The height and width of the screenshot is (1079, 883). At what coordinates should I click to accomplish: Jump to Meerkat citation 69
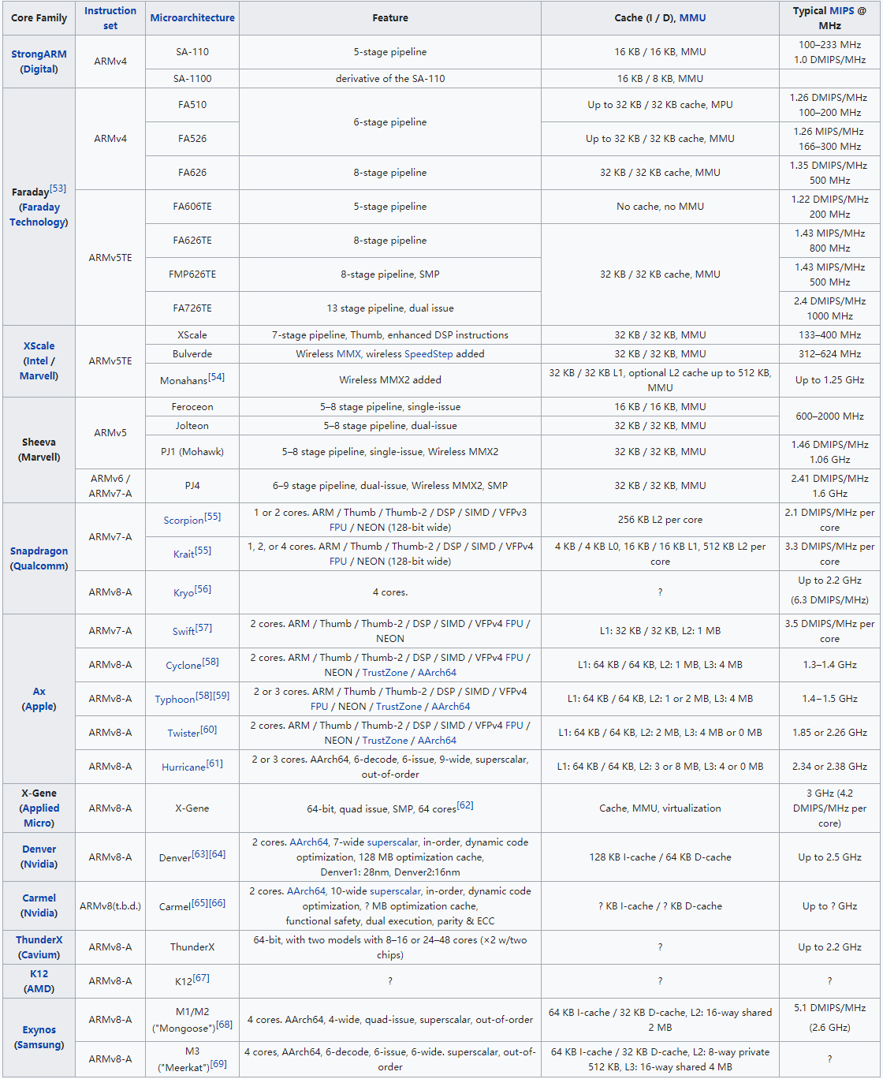(x=218, y=1064)
